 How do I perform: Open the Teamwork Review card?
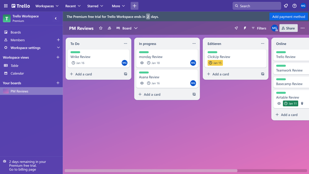[291, 68]
